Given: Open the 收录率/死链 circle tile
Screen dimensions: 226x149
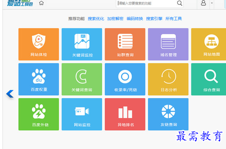Looking at the screenshot, I should [125, 79].
